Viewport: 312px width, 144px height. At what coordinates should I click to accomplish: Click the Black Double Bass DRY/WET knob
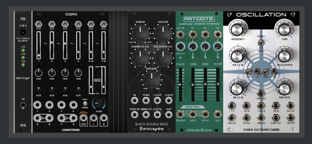pyautogui.click(x=152, y=79)
